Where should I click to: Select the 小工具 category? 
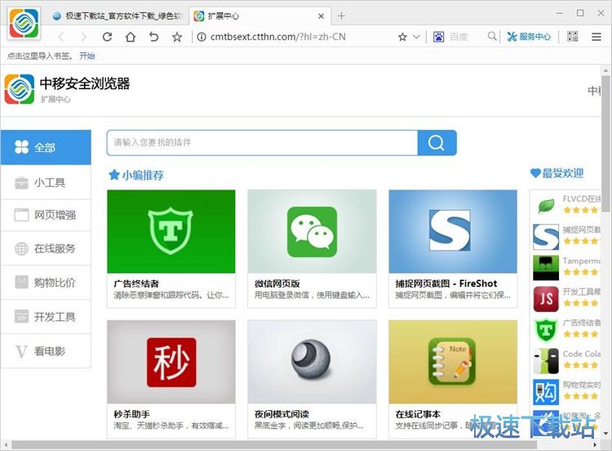pos(46,182)
